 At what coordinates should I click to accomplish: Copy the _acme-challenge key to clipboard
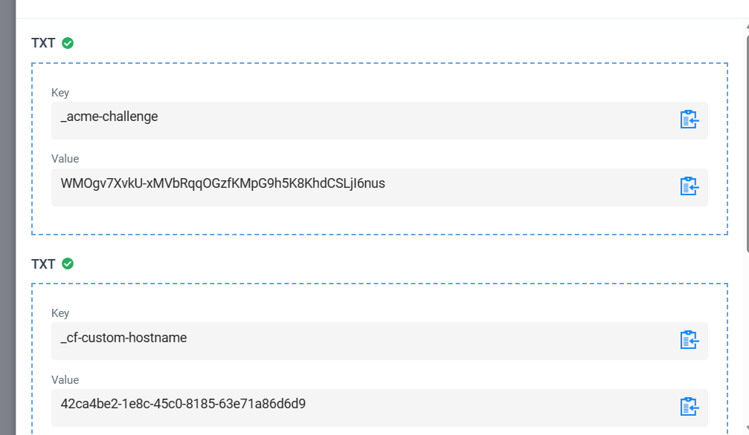point(689,120)
